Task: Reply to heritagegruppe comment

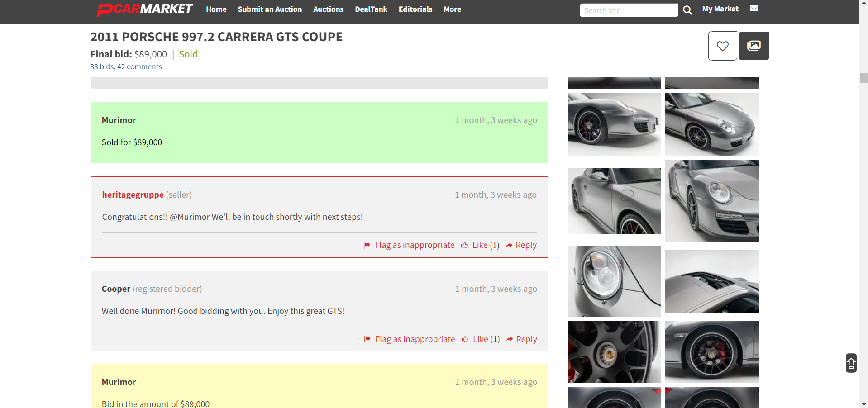Action: (526, 245)
